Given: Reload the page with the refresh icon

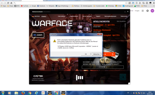Looking at the screenshot, I should pos(8,3).
